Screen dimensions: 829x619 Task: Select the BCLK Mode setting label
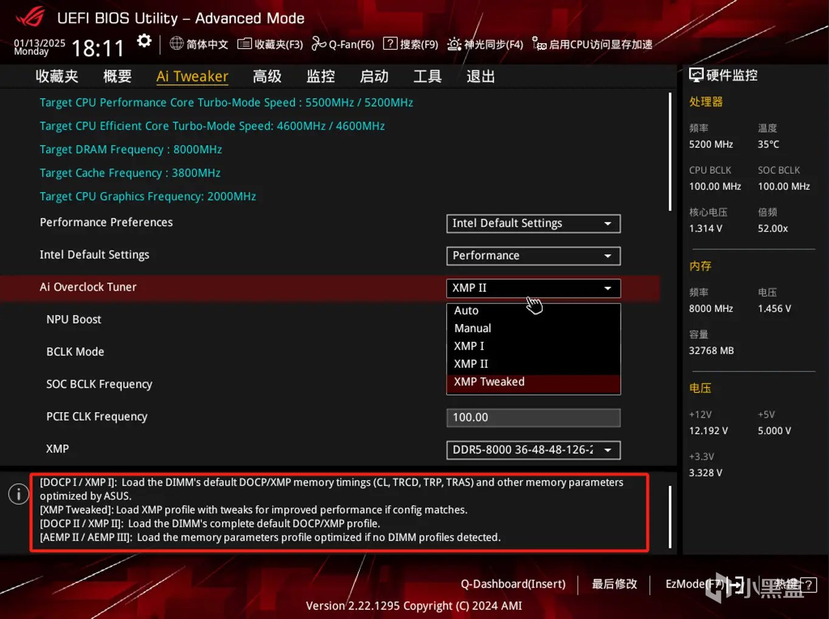click(x=75, y=351)
